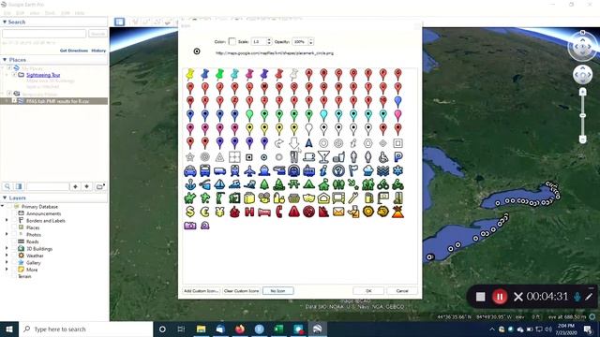Select the yellow euro sign icon
600x337 pixels.
point(204,212)
